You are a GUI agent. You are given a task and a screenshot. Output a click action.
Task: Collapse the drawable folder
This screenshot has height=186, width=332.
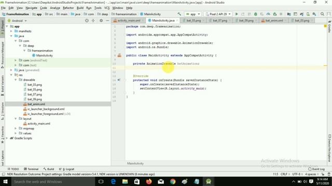tap(16, 80)
